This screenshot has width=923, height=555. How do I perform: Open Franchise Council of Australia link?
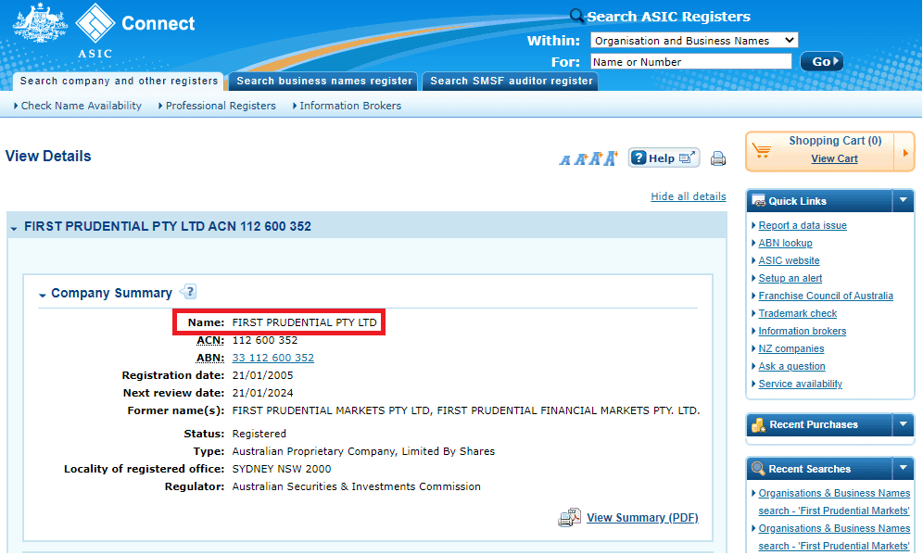click(x=826, y=296)
